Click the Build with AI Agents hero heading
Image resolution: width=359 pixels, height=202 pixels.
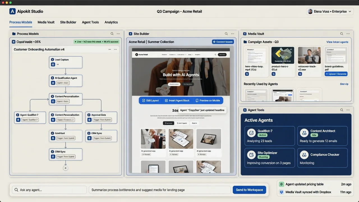(181, 75)
